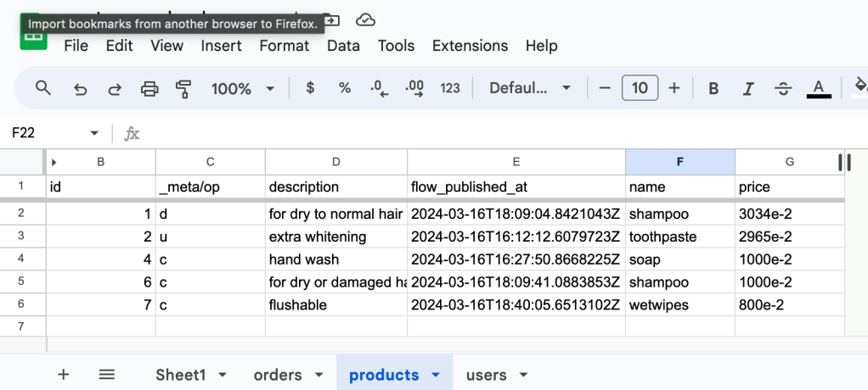The width and height of the screenshot is (868, 390).
Task: Select the paint format roller icon
Action: coord(183,88)
